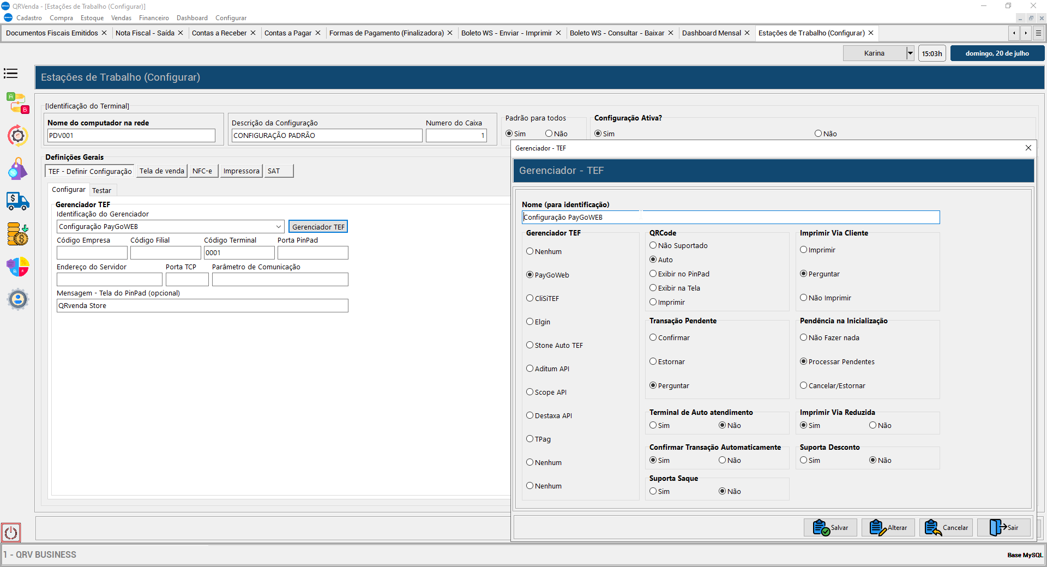Click the gold coins stack sidebar icon
The height and width of the screenshot is (567, 1047).
pyautogui.click(x=17, y=234)
